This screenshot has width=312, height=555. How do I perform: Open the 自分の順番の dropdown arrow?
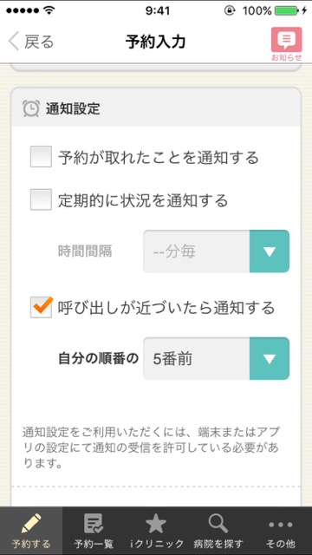270,358
